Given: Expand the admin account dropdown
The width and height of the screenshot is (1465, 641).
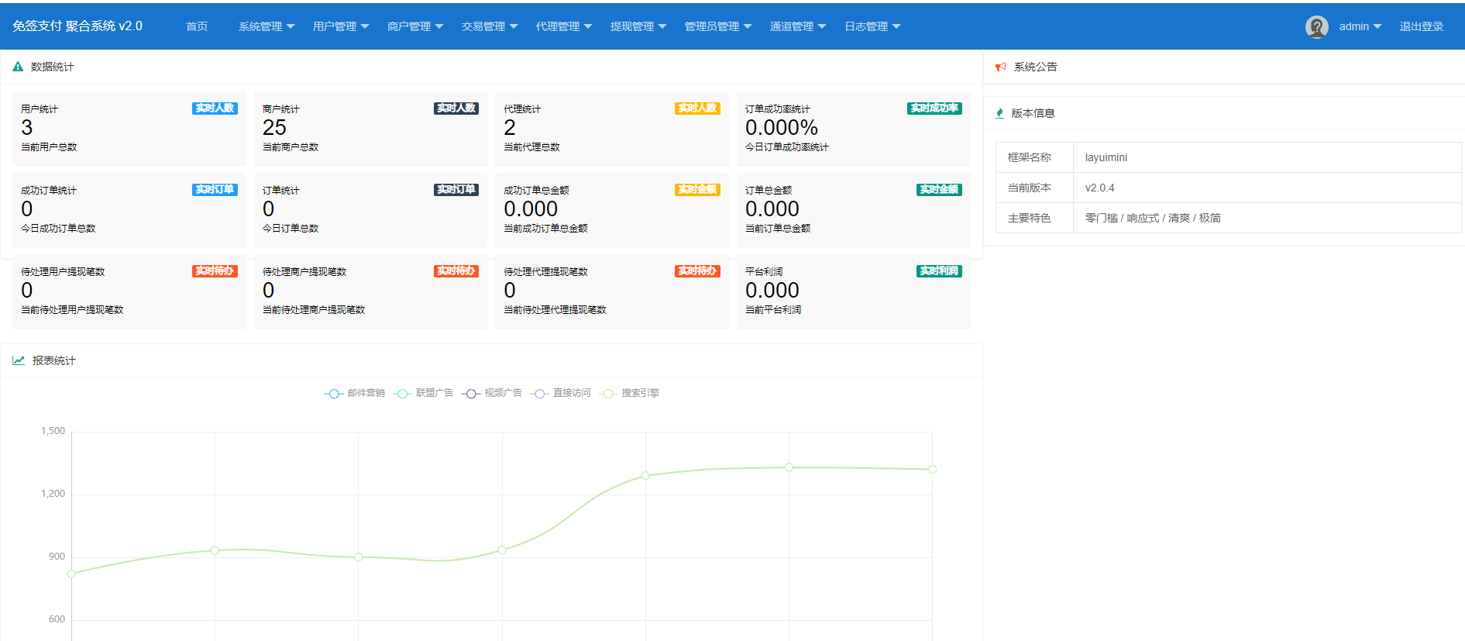Looking at the screenshot, I should pyautogui.click(x=1360, y=26).
